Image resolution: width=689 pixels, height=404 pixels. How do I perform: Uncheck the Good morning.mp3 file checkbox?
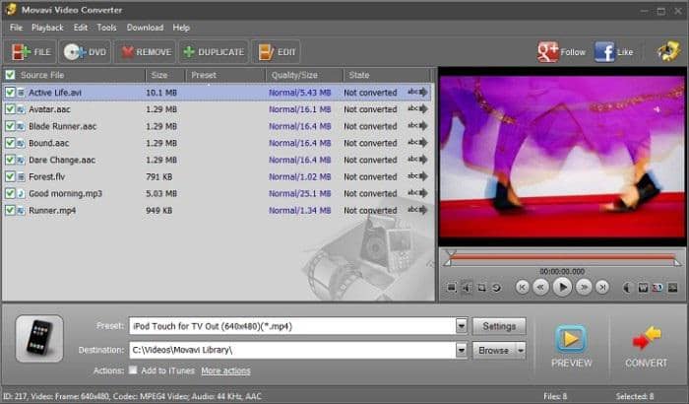tap(10, 193)
